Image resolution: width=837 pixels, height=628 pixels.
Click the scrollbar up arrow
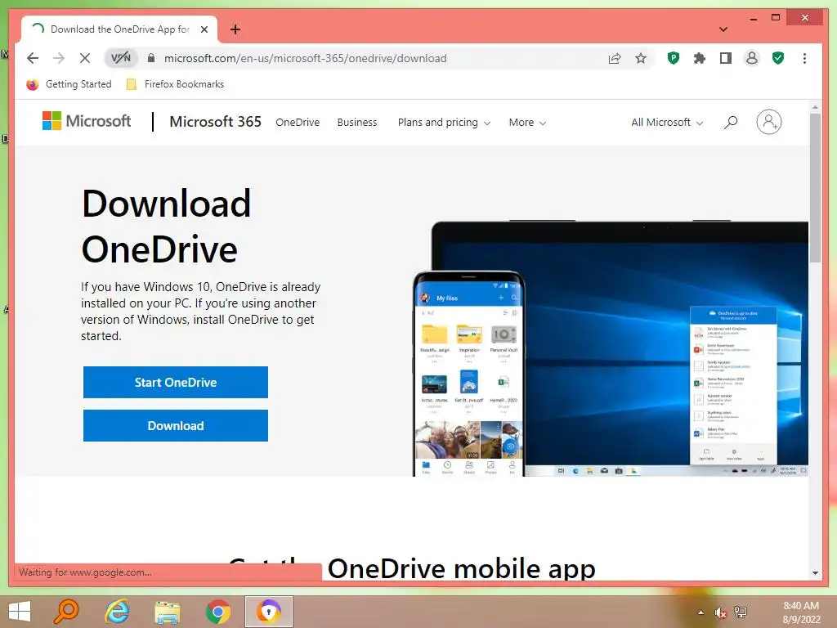(x=815, y=107)
